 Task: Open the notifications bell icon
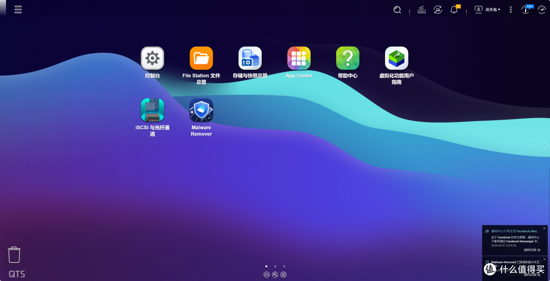[x=454, y=10]
